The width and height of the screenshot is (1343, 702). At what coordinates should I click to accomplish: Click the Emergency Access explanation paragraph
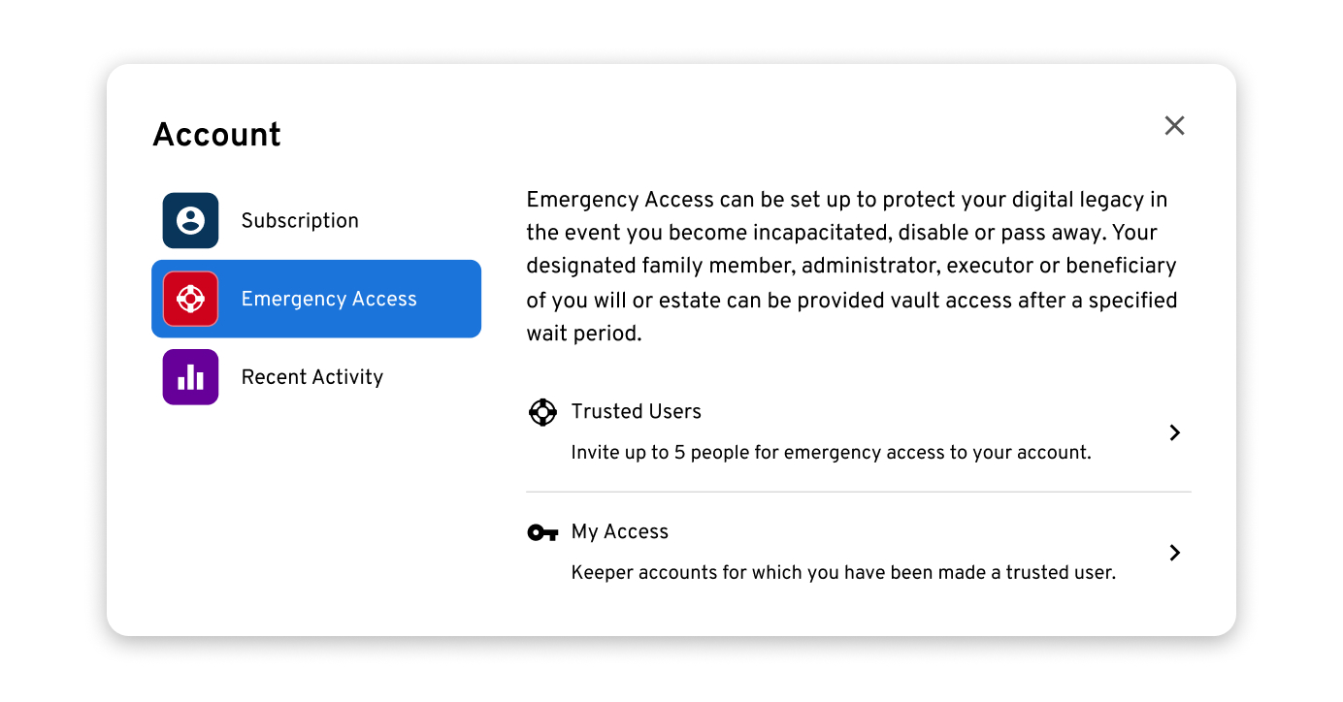pos(852,266)
